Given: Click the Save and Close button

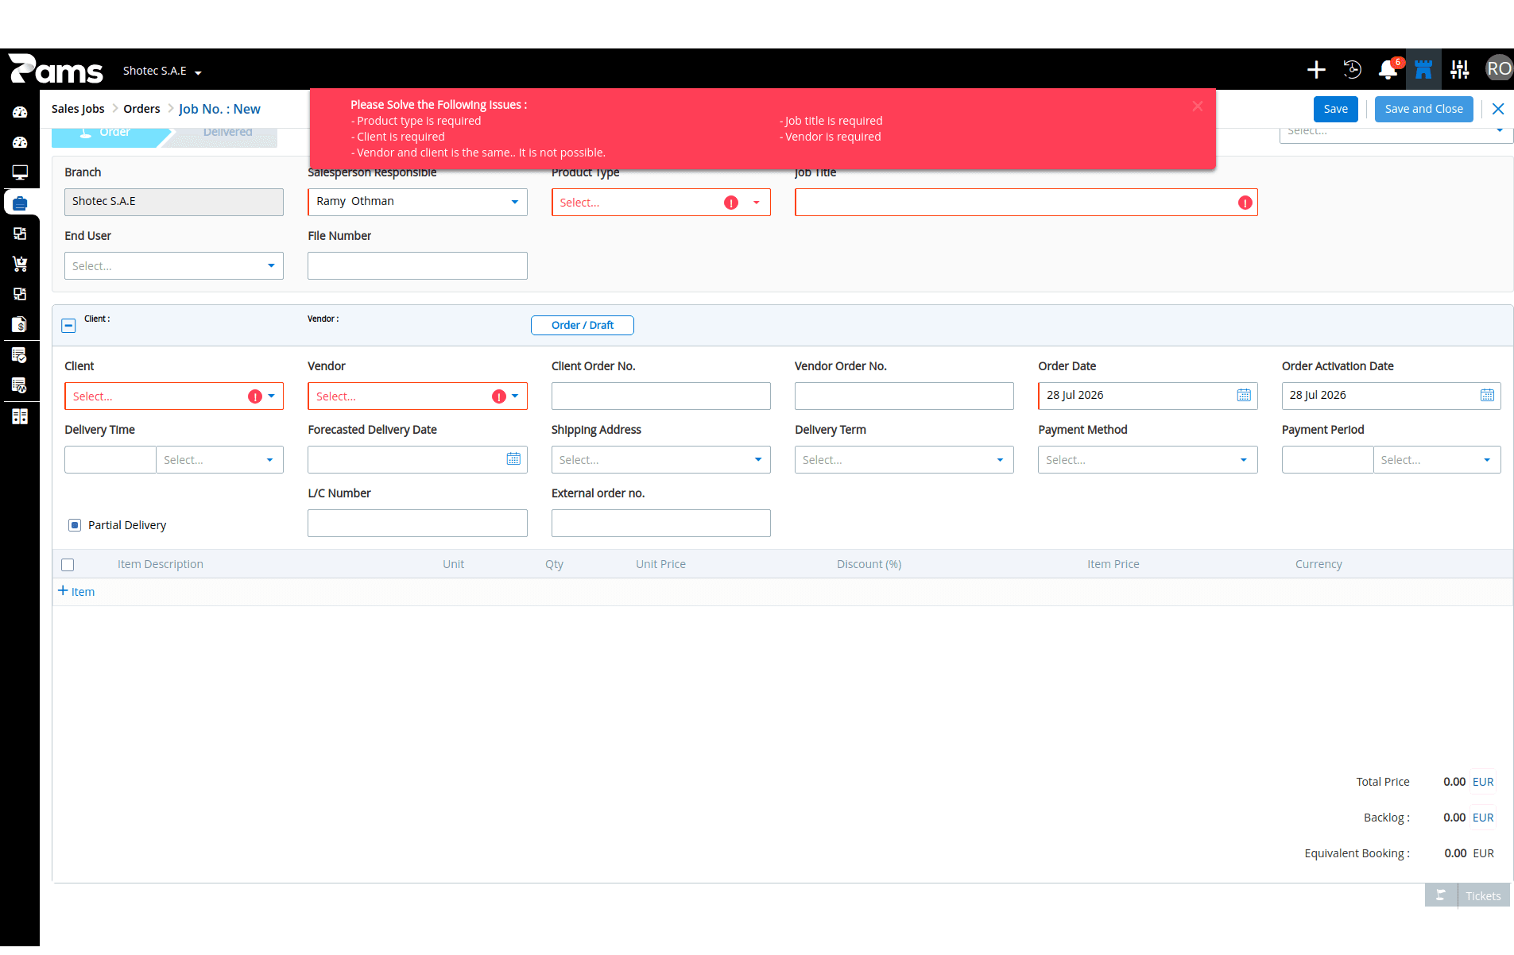Looking at the screenshot, I should pos(1423,109).
